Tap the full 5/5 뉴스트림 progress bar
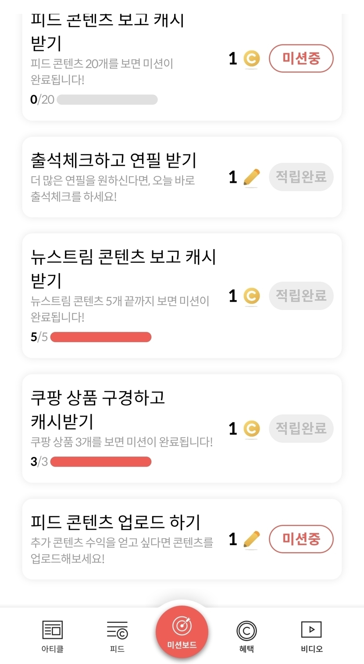364x664 pixels. [101, 337]
